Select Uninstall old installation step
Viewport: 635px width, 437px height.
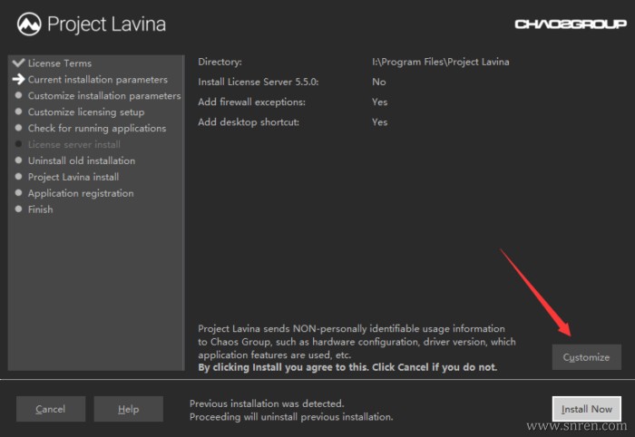pyautogui.click(x=82, y=160)
